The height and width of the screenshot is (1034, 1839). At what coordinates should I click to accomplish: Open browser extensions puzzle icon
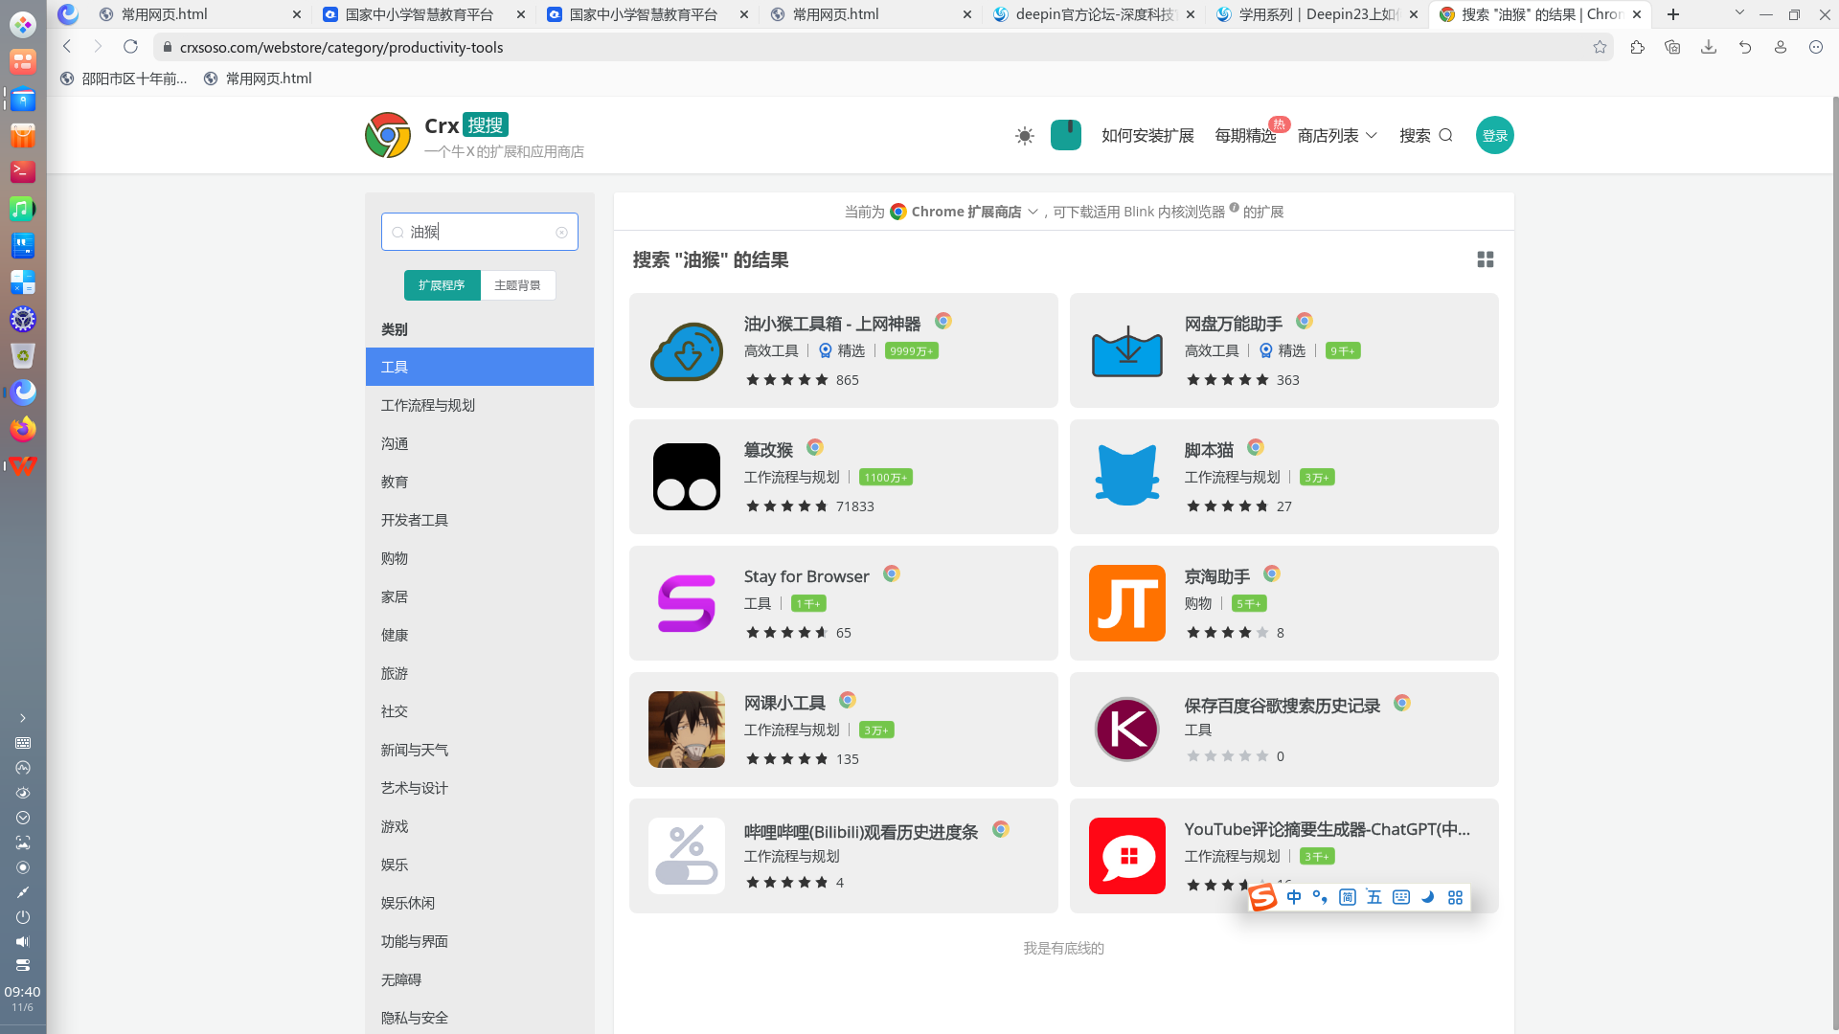[1637, 47]
